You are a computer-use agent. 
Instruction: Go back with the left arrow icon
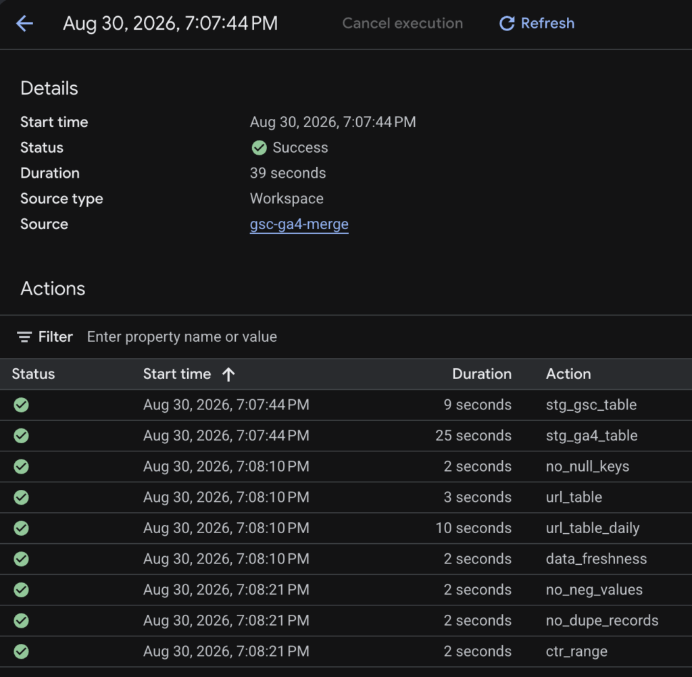24,24
